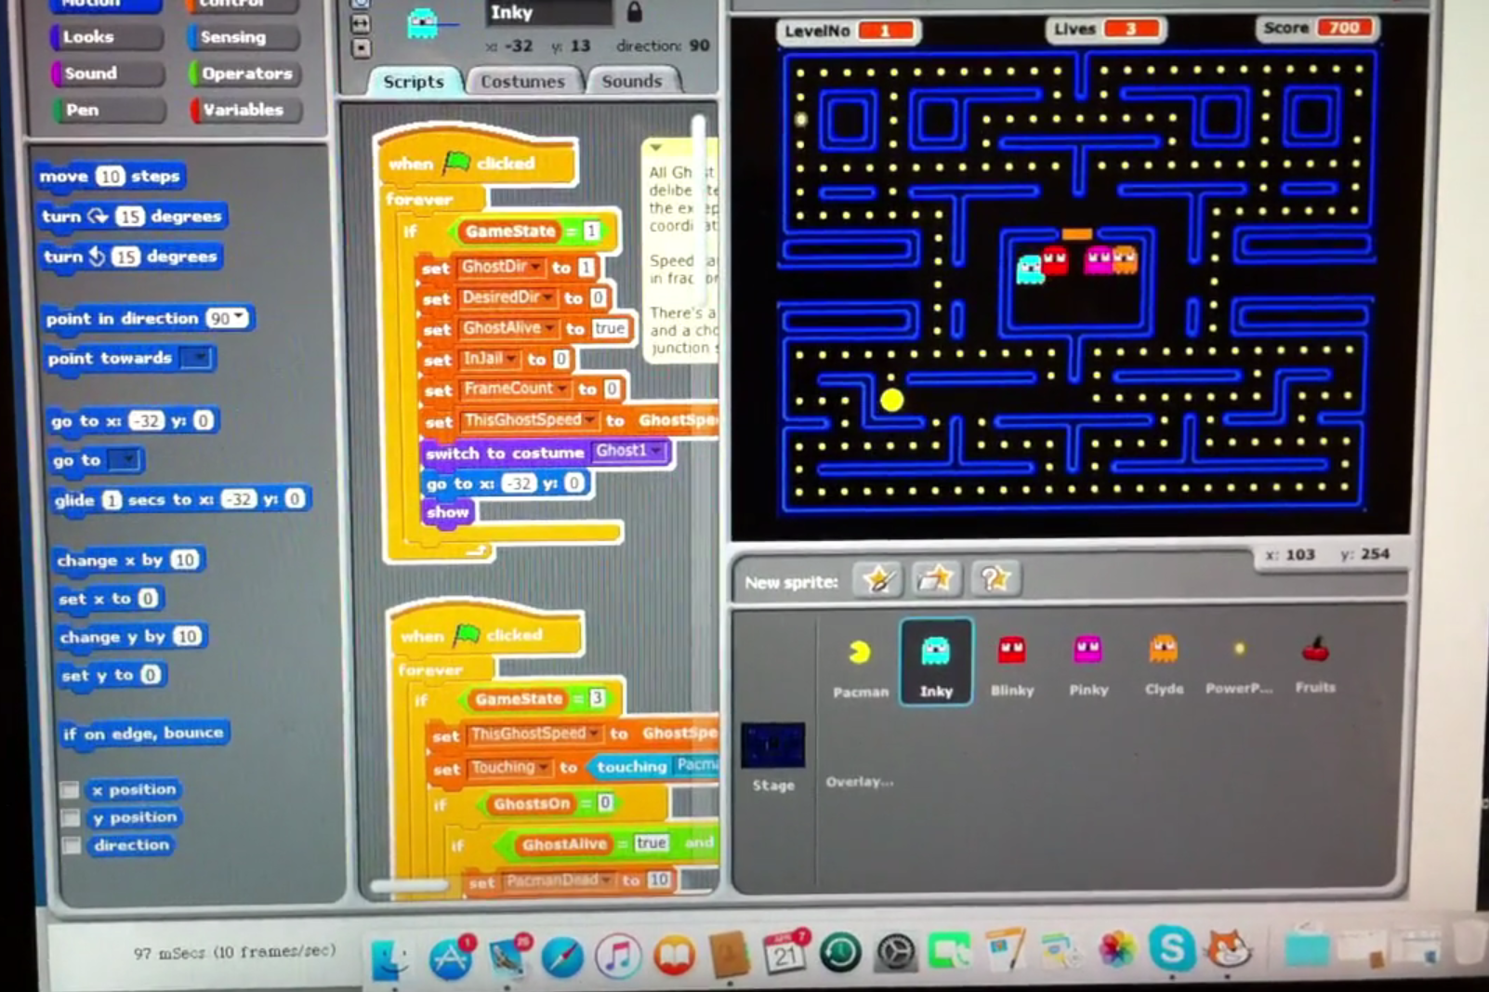Open Time Machine from the dock
This screenshot has width=1489, height=992.
tap(840, 954)
